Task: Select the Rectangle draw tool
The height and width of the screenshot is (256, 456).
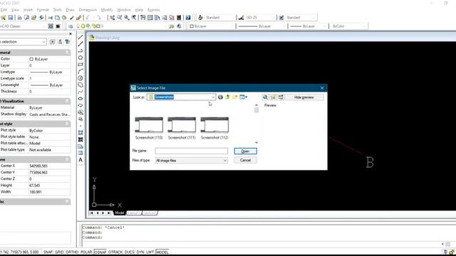Action: tap(81, 65)
